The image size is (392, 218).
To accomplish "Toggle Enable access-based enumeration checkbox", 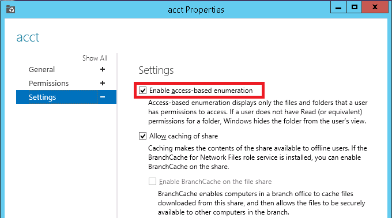I will click(143, 90).
